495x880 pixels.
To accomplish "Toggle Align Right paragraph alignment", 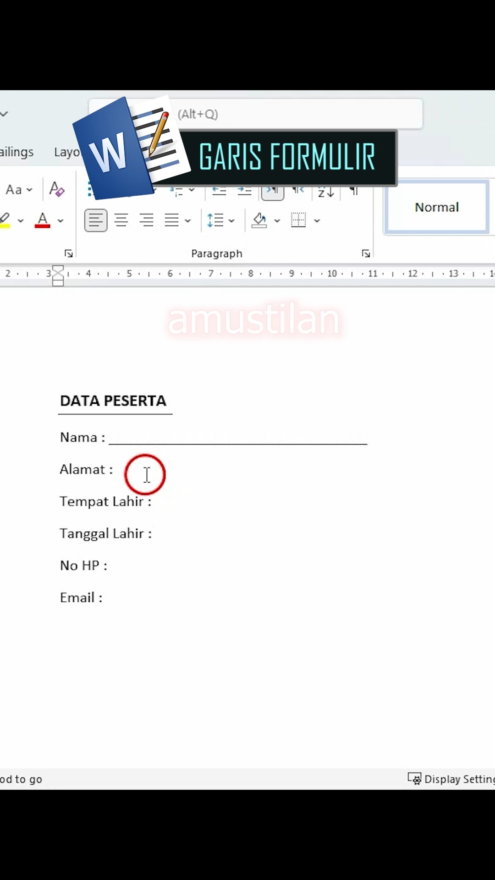I will click(x=147, y=220).
